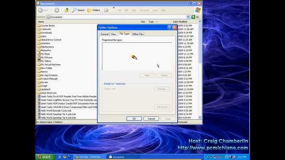
Task: Open the File menu in Documents window
Action: (x=119, y=10)
